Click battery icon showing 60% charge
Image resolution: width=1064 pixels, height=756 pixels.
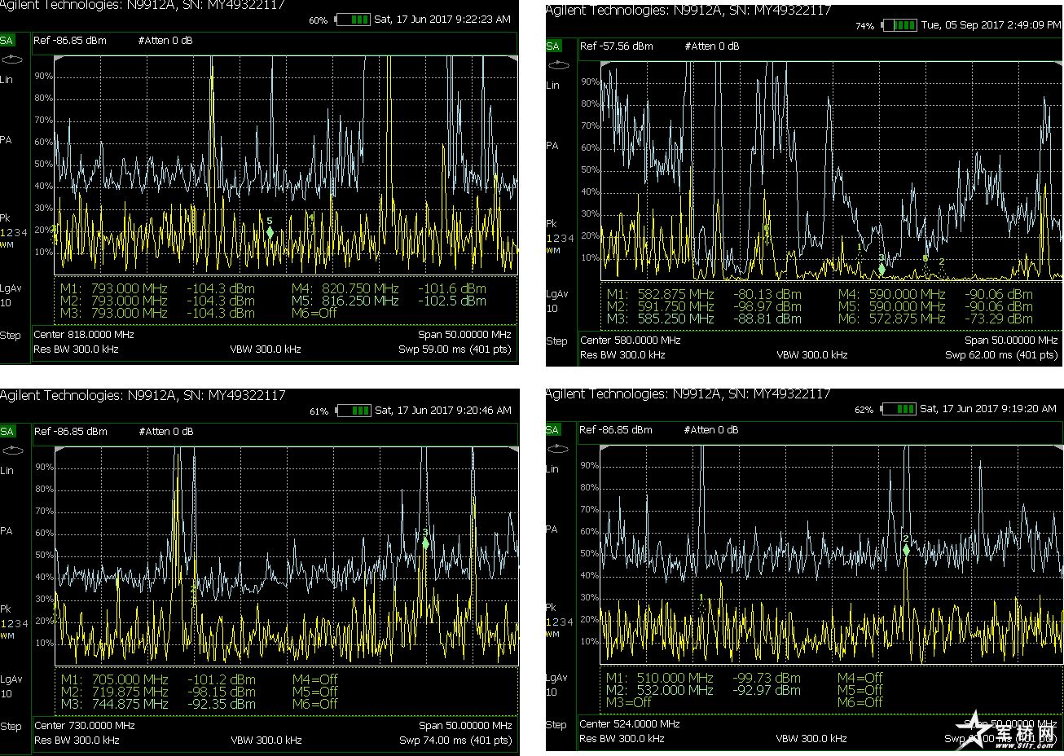coord(353,20)
